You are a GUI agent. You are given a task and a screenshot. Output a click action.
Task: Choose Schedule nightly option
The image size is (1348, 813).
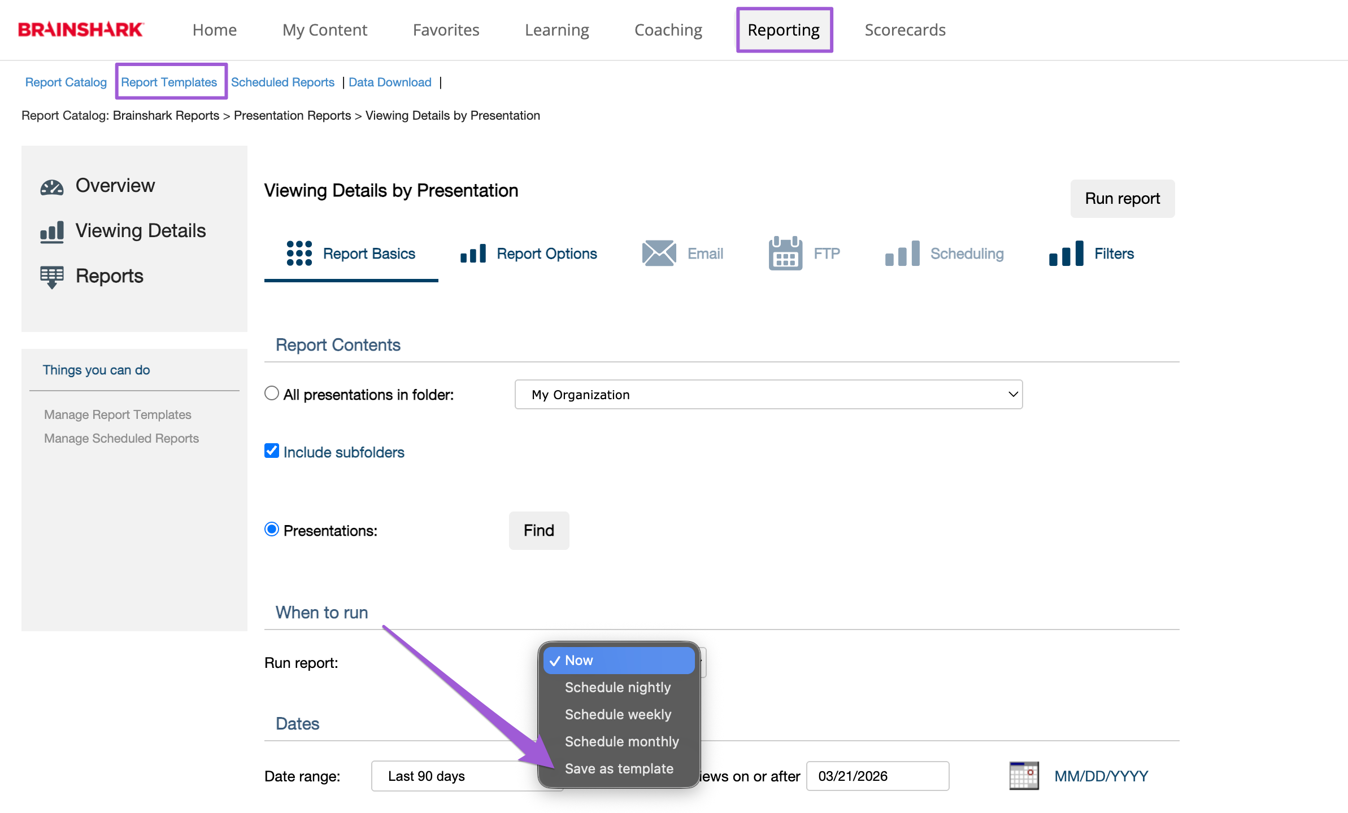point(619,688)
